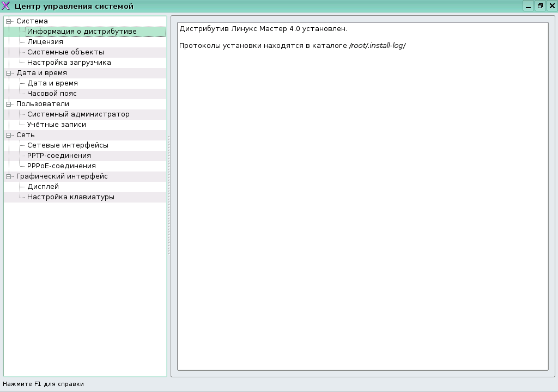Collapse the Система tree node

coord(9,21)
